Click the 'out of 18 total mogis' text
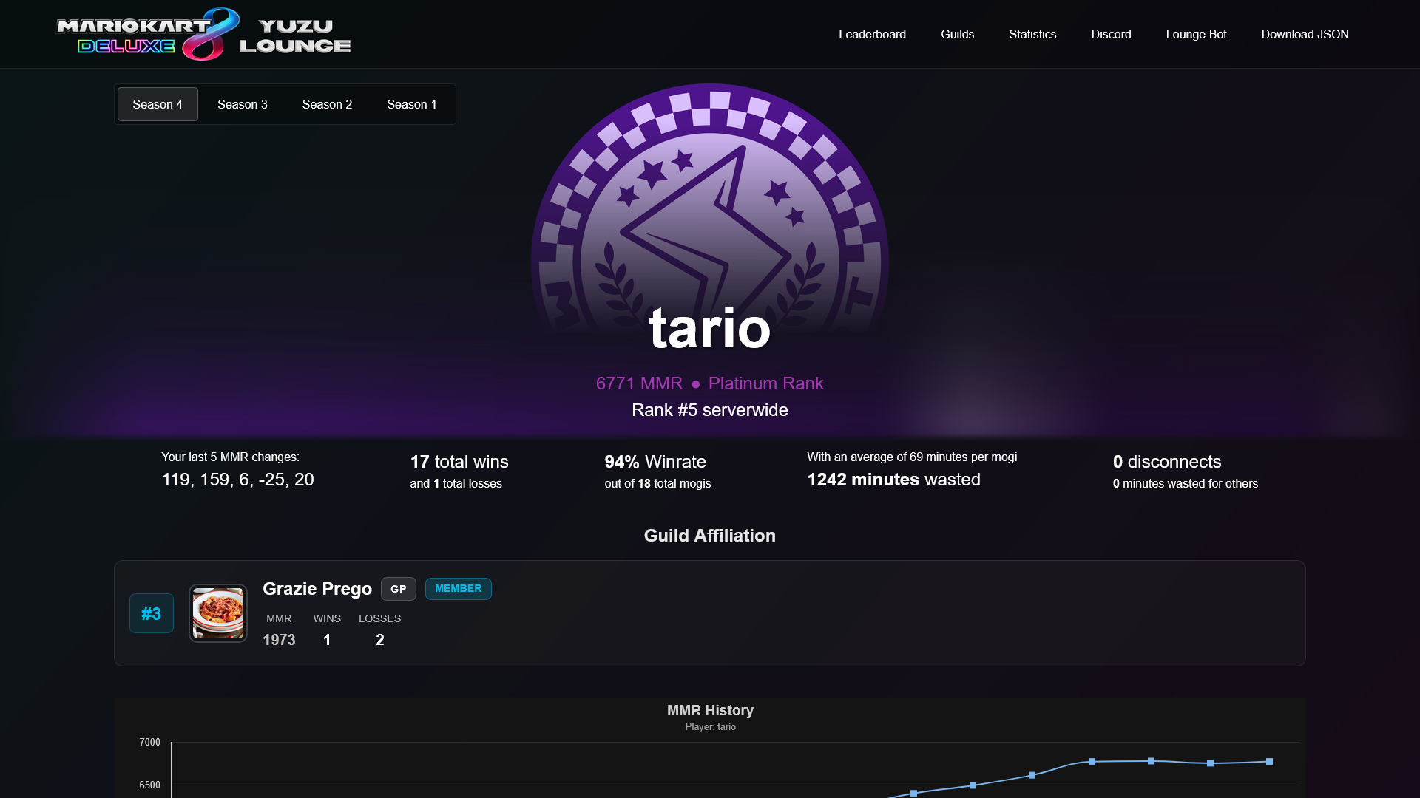 pyautogui.click(x=657, y=483)
